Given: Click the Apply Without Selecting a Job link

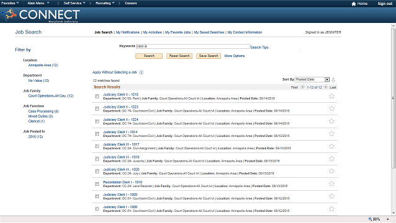Looking at the screenshot, I should [x=114, y=72].
